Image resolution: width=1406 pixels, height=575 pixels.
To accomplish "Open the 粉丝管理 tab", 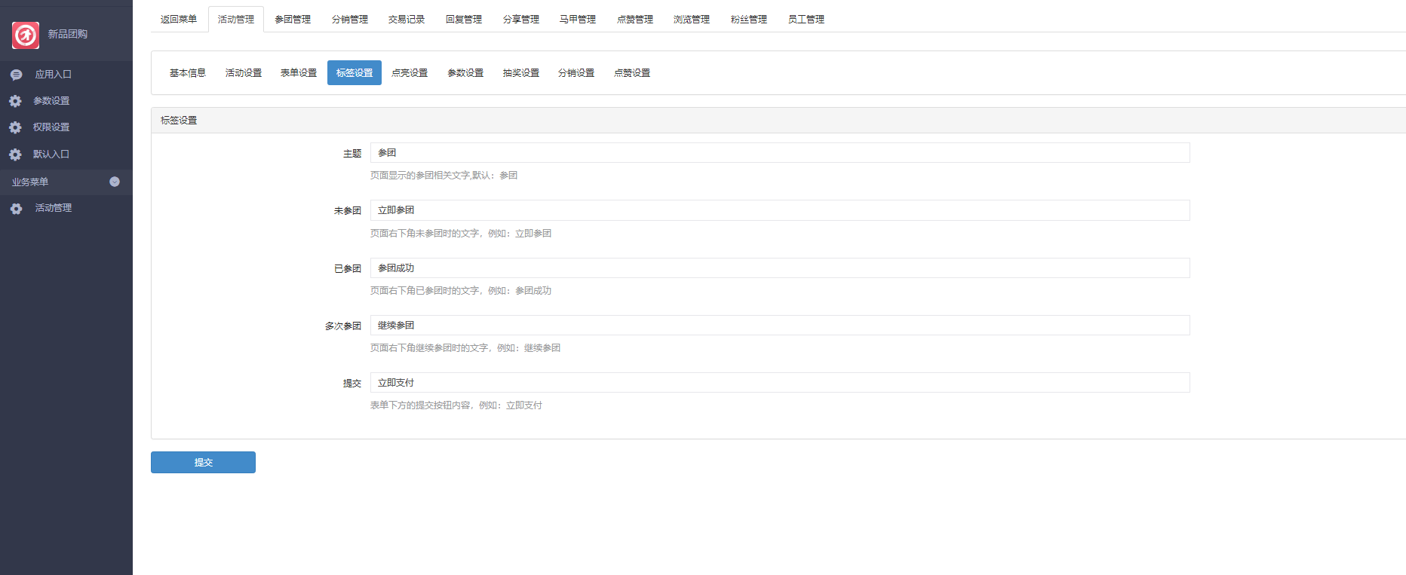I will (749, 20).
